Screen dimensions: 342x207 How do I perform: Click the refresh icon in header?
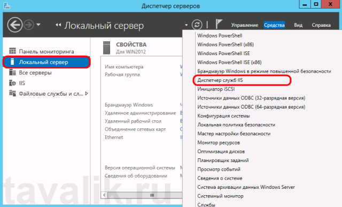click(x=197, y=25)
